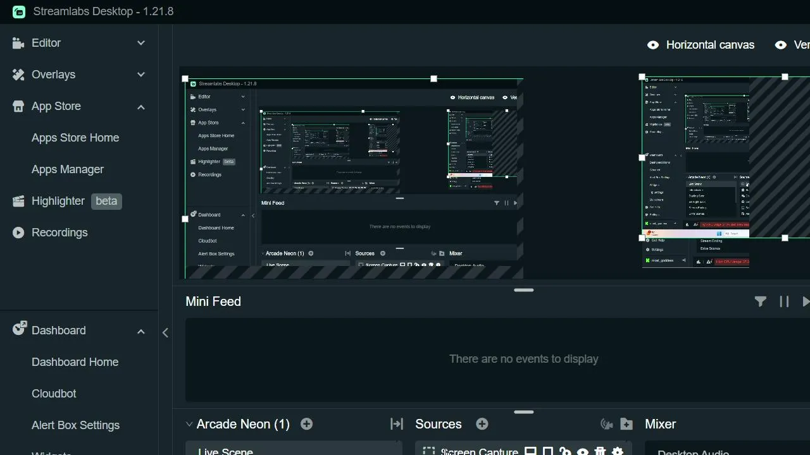The width and height of the screenshot is (810, 455).
Task: Click the "Mini Feed" panel title
Action: tap(213, 301)
